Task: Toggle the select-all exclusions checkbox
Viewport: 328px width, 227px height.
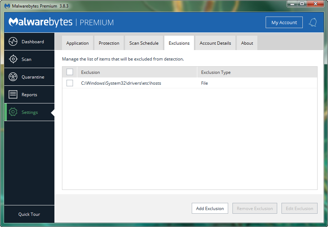Action: 70,72
